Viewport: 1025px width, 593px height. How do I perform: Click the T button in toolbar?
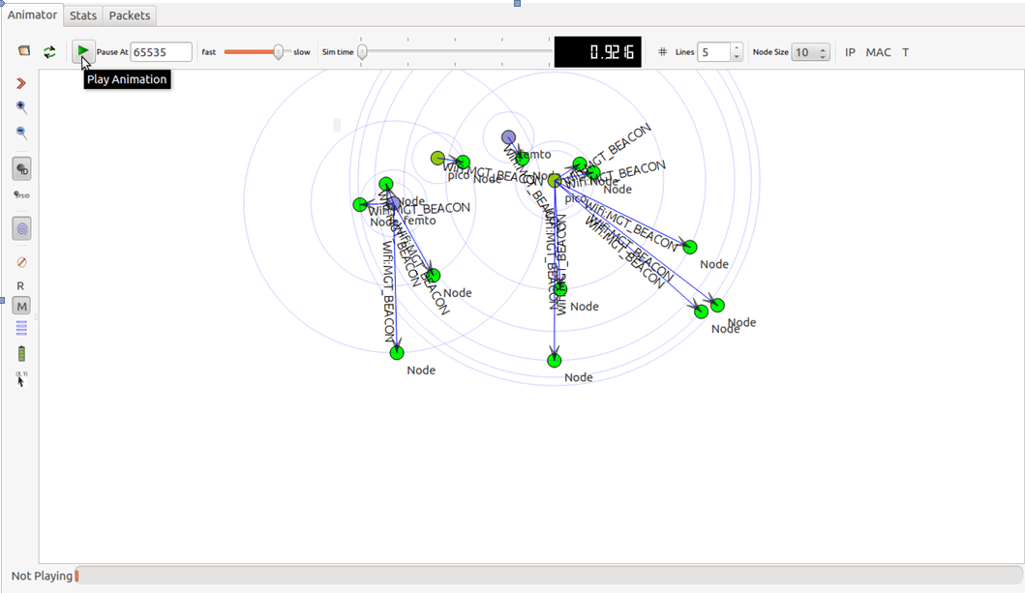[x=905, y=52]
